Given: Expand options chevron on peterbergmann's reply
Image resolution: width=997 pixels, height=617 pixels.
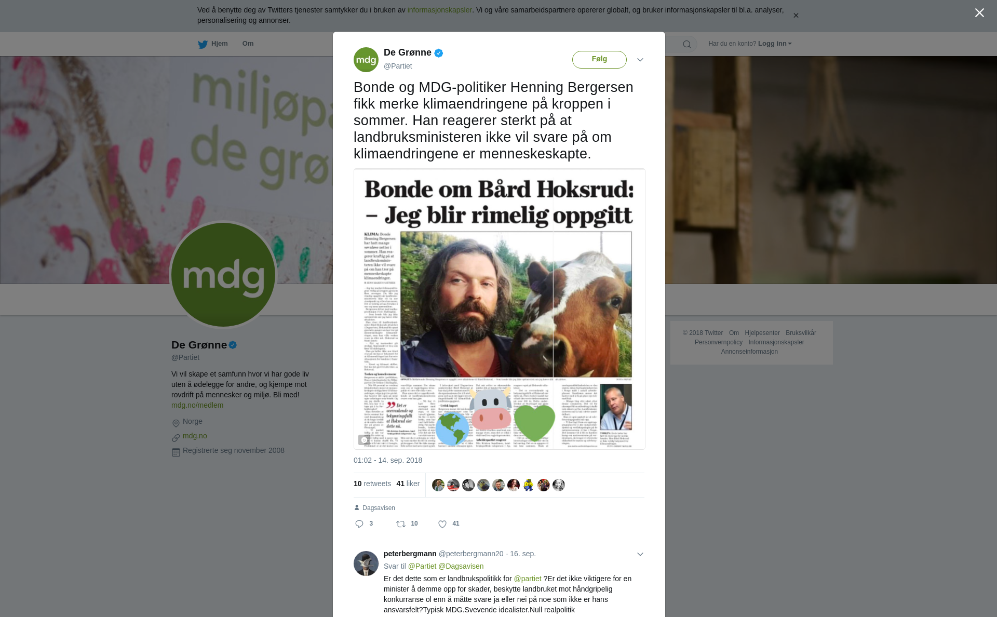Looking at the screenshot, I should [x=640, y=554].
